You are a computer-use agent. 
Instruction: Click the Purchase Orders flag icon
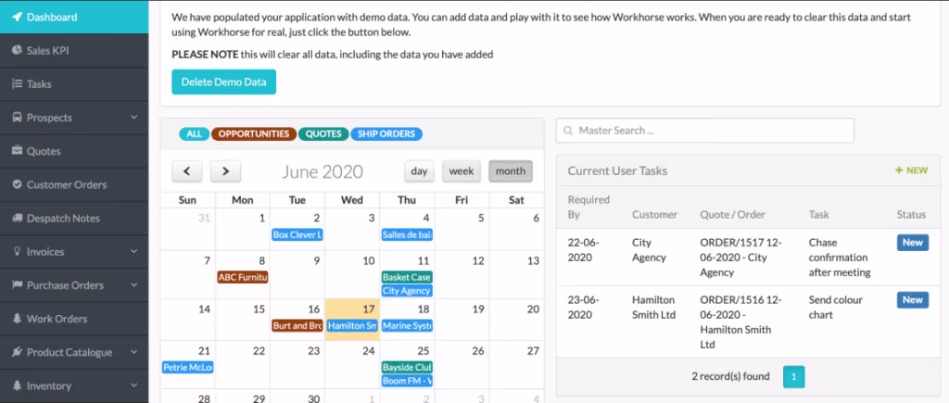(17, 285)
